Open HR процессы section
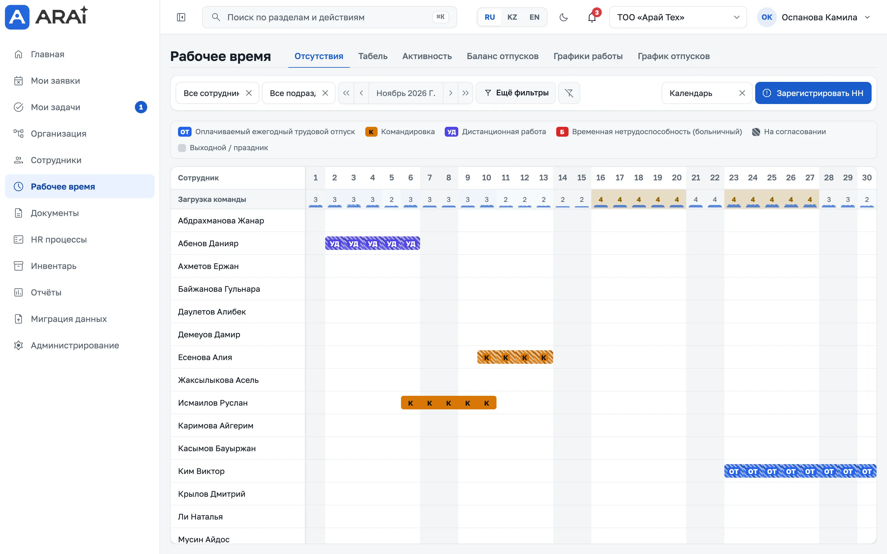 coord(79,239)
